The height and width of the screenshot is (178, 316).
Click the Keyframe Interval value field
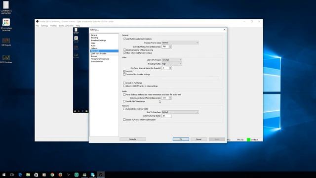(165, 68)
